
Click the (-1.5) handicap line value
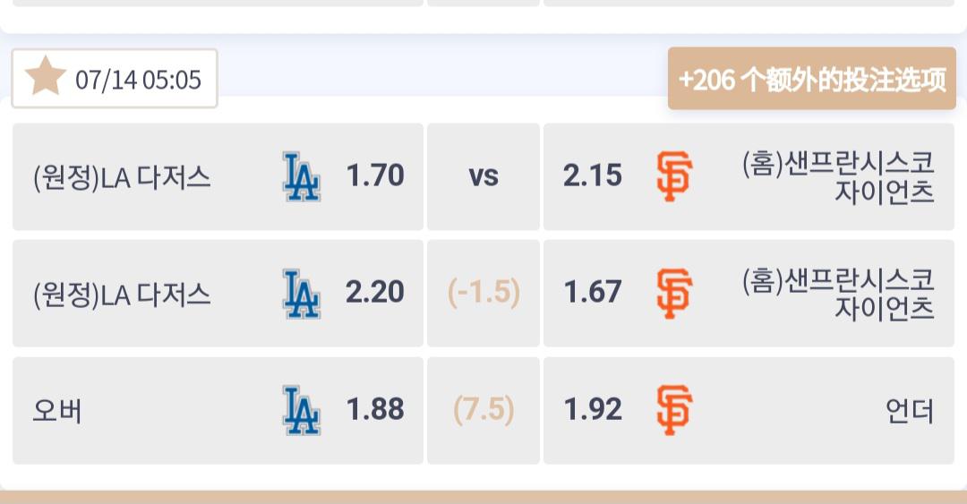483,292
